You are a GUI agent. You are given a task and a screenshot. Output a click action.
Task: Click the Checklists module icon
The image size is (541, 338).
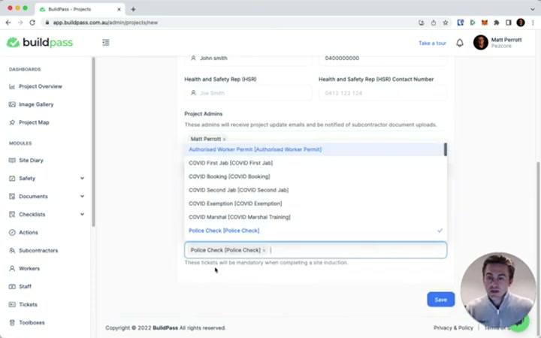(12, 214)
